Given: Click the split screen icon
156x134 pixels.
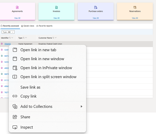Looking at the screenshot, I should (x=15, y=77).
